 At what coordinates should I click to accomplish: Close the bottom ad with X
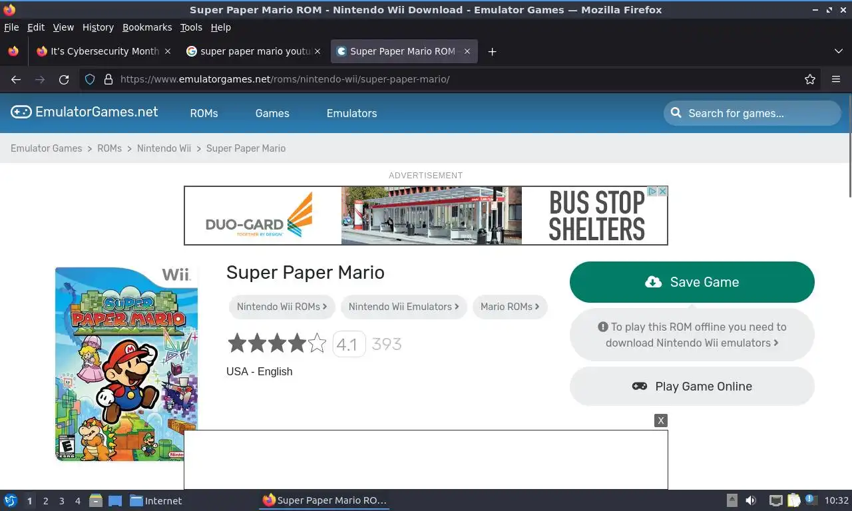(660, 421)
